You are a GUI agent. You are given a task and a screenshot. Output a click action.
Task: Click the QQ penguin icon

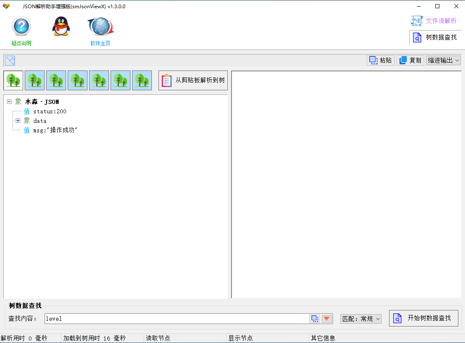(61, 26)
